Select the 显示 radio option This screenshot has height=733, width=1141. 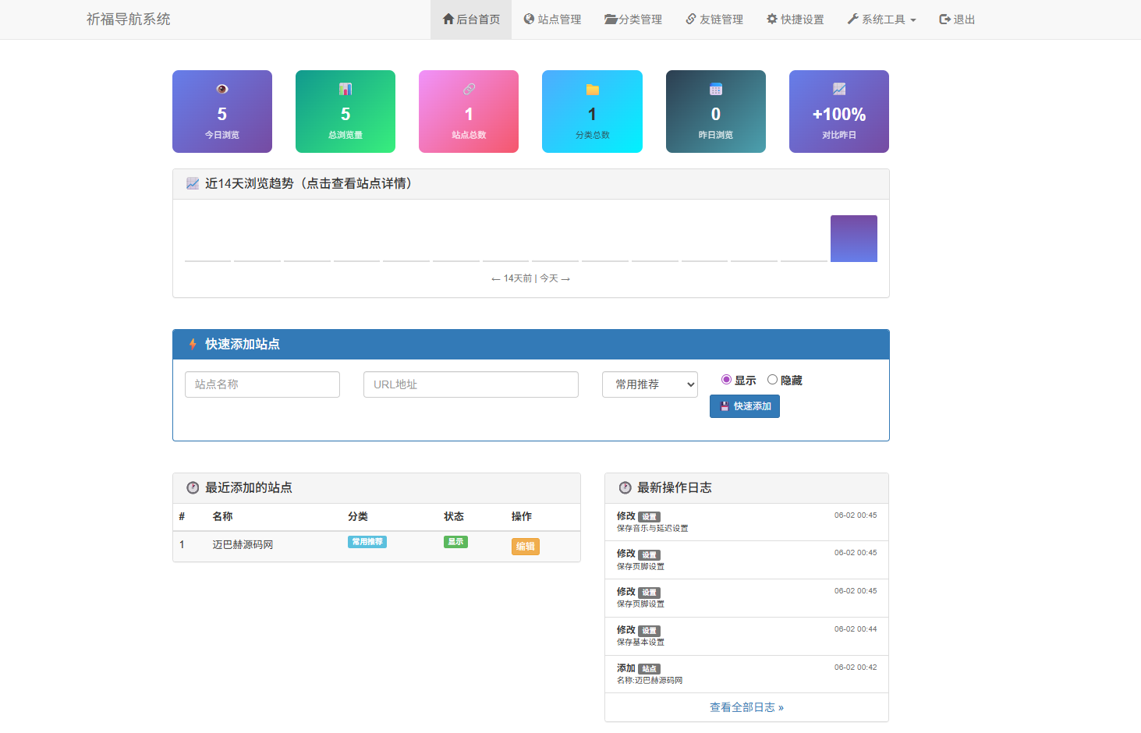click(x=726, y=380)
